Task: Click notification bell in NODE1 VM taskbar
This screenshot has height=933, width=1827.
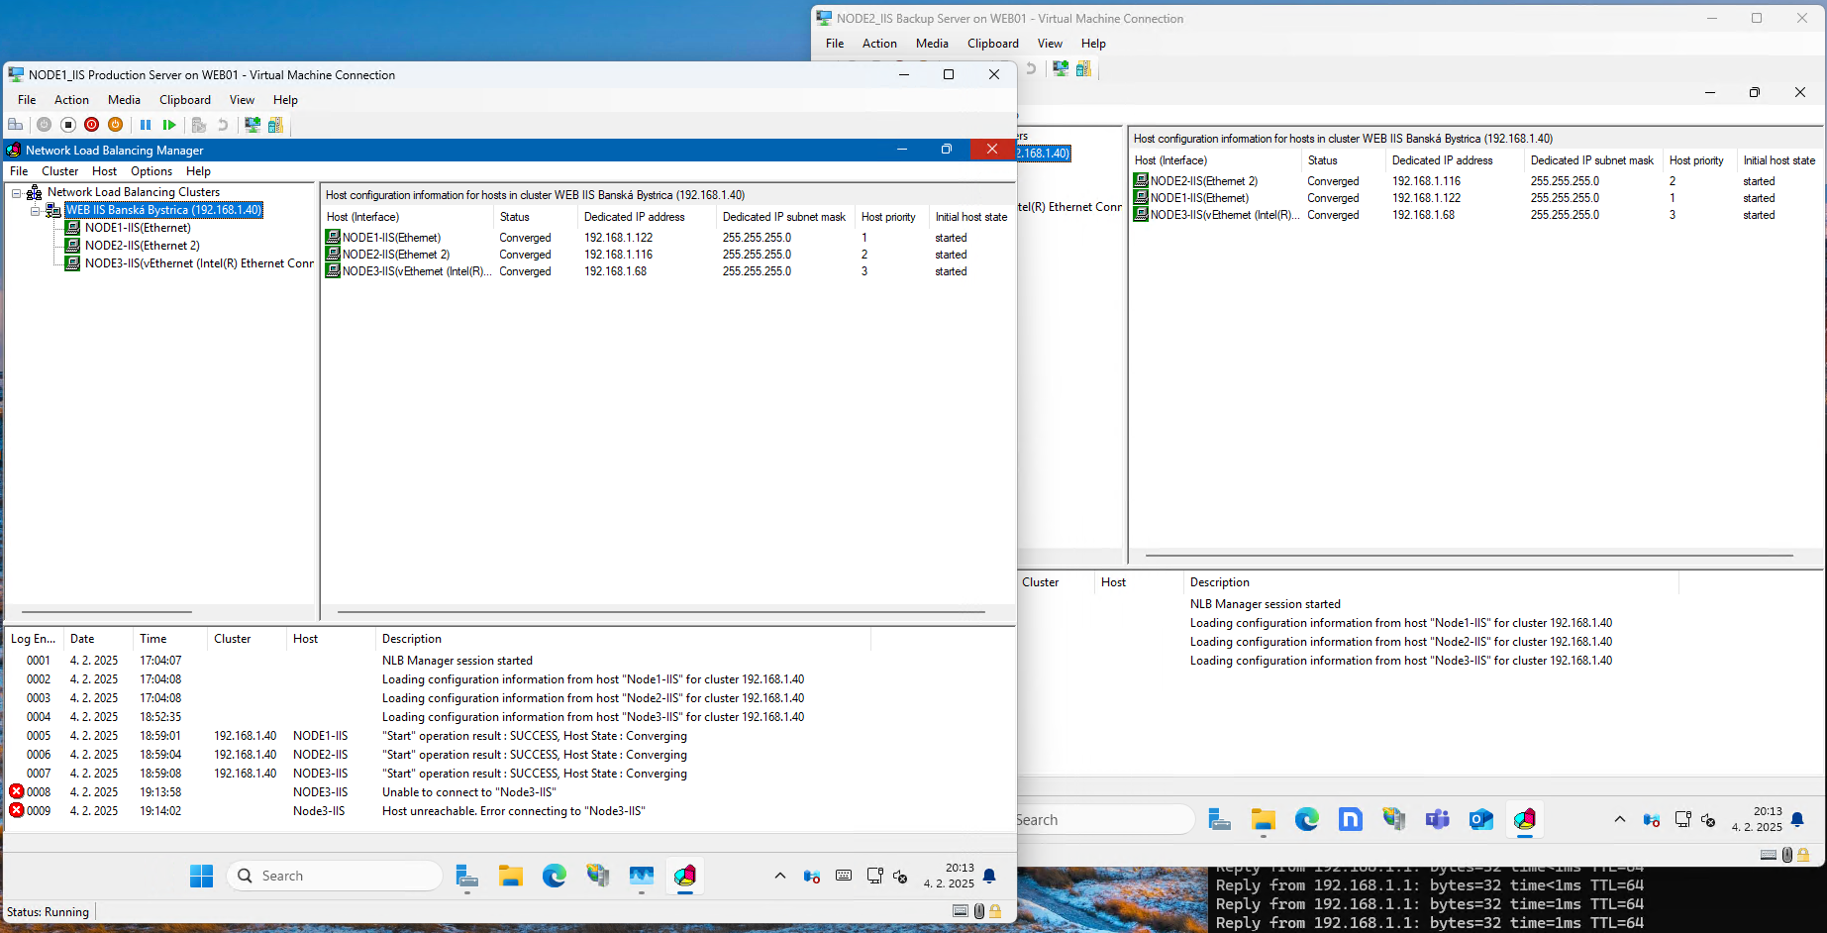Action: (989, 877)
